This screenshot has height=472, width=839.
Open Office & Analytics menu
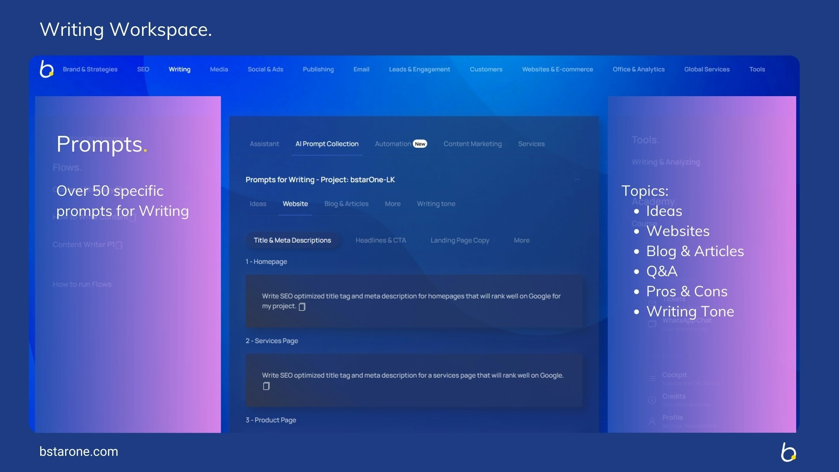pos(638,69)
